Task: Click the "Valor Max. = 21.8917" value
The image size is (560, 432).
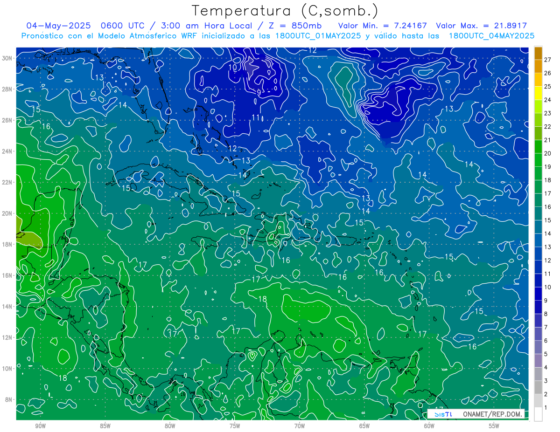Action: (481, 26)
